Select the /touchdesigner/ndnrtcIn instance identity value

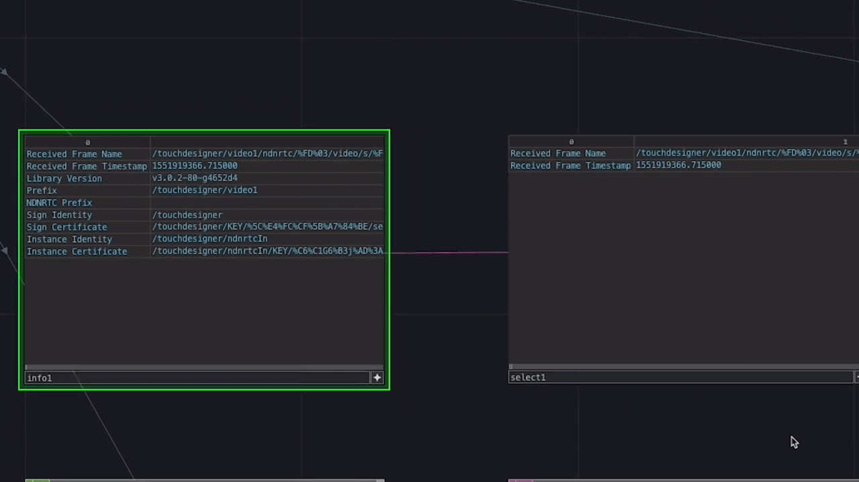coord(209,239)
